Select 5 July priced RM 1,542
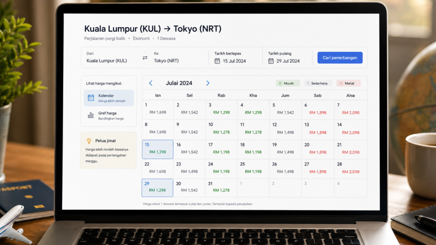This screenshot has width=436, height=245. click(x=285, y=110)
